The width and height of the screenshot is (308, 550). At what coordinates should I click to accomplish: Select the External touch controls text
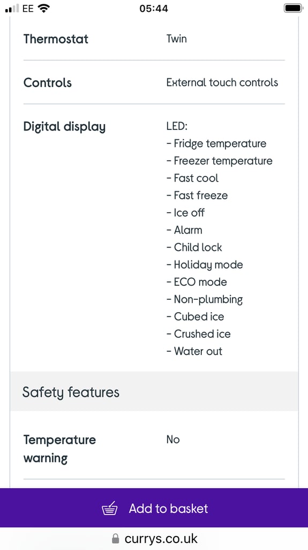click(x=222, y=82)
